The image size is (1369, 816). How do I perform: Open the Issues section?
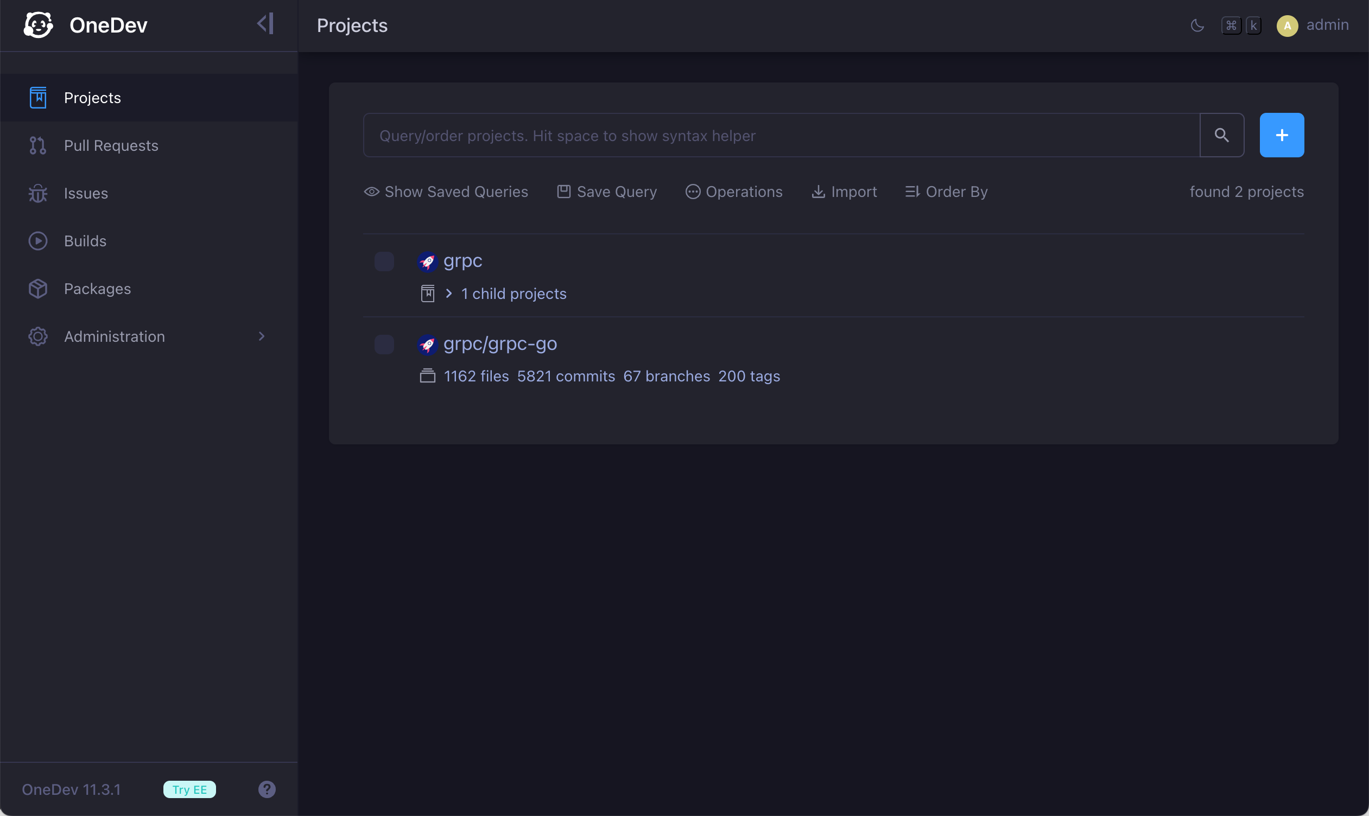coord(86,193)
